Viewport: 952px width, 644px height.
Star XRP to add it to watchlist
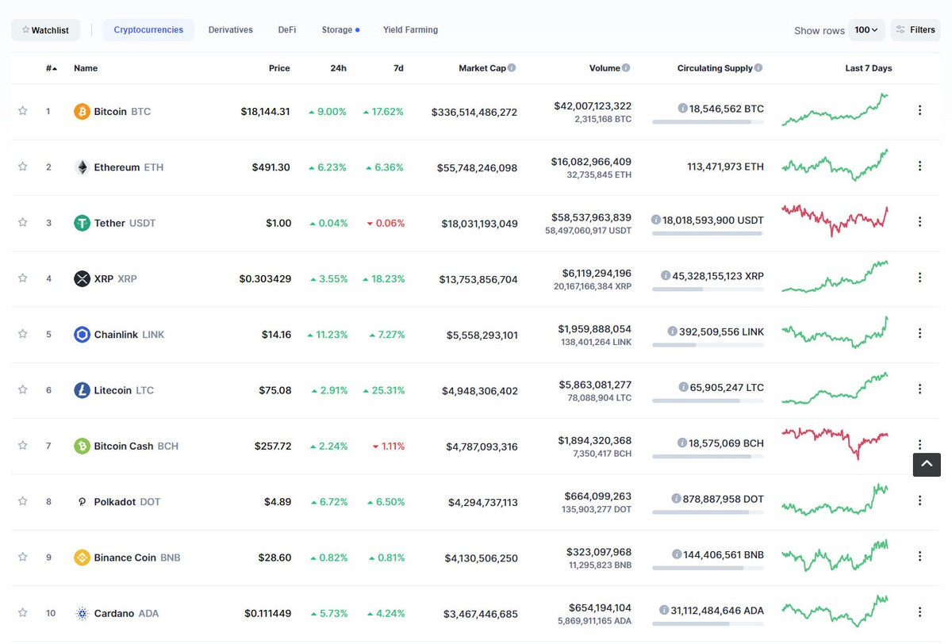click(23, 278)
